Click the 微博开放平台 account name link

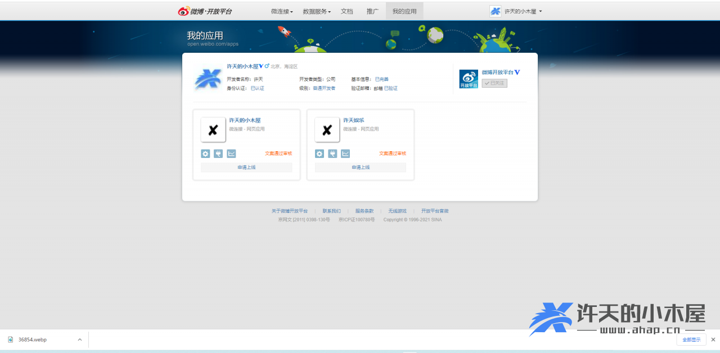pyautogui.click(x=498, y=73)
